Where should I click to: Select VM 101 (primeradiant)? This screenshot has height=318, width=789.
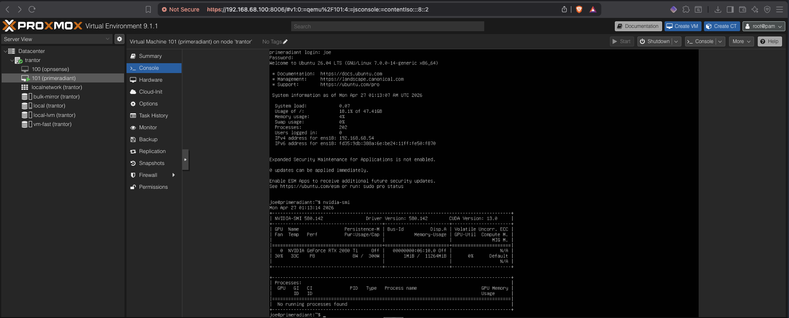63,78
